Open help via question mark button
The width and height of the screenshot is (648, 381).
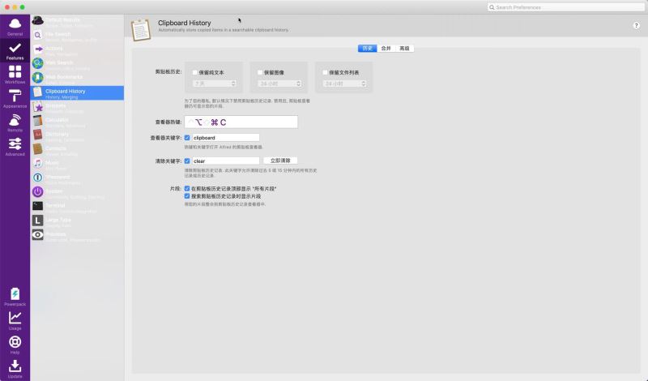[636, 26]
